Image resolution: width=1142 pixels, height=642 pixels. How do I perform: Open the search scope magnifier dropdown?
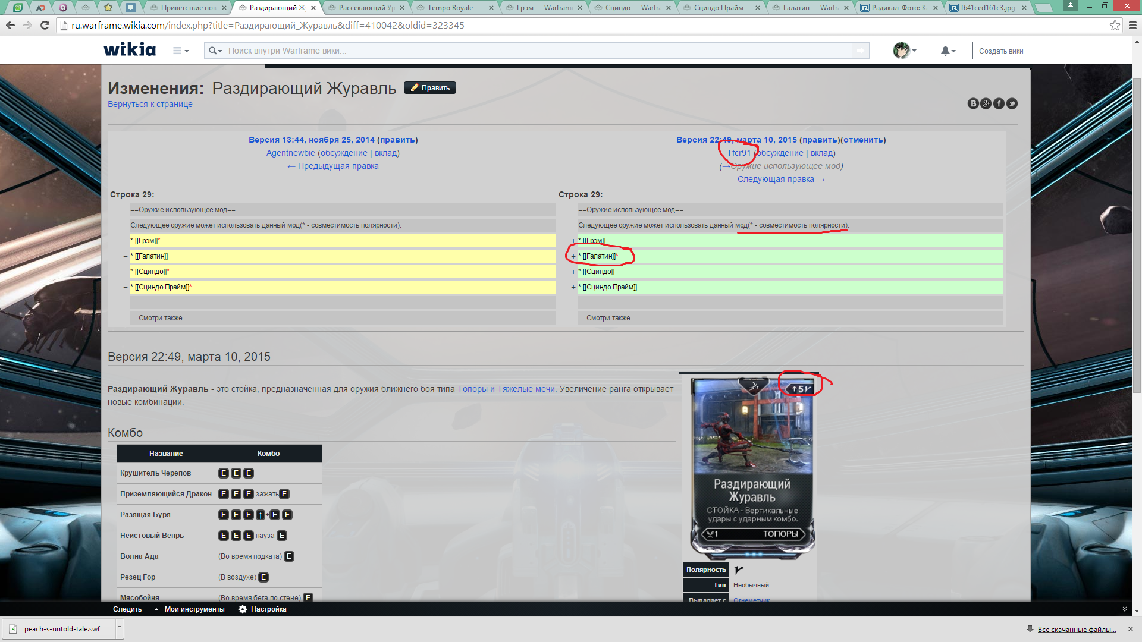(215, 51)
